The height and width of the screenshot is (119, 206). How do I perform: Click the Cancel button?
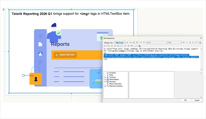coord(197,100)
